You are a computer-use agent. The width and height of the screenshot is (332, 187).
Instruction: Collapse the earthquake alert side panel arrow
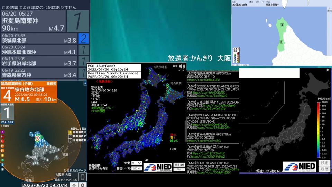coord(85,83)
